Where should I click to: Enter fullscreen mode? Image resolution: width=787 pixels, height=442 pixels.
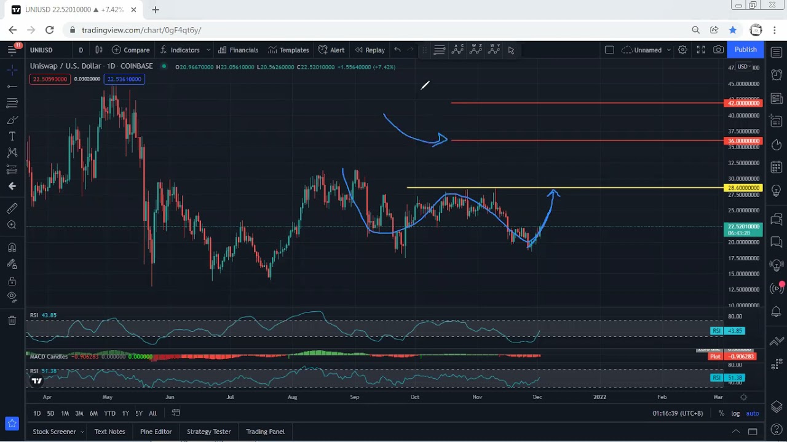(x=700, y=50)
